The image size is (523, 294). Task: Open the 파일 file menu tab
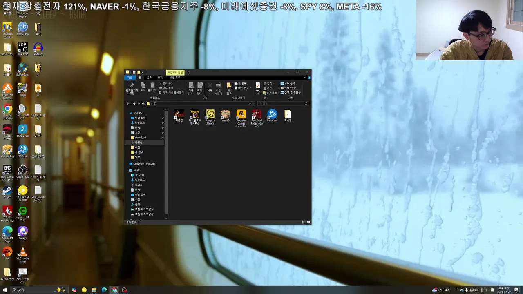tap(130, 78)
